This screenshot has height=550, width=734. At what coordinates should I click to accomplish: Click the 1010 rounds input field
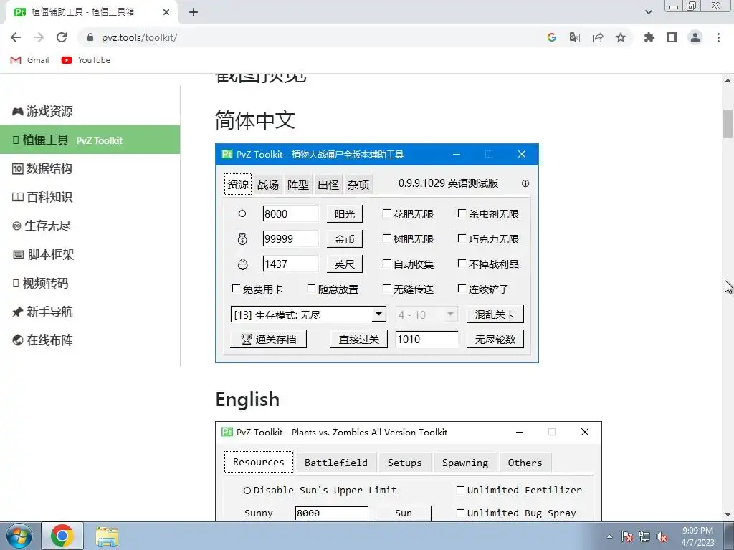pos(426,339)
